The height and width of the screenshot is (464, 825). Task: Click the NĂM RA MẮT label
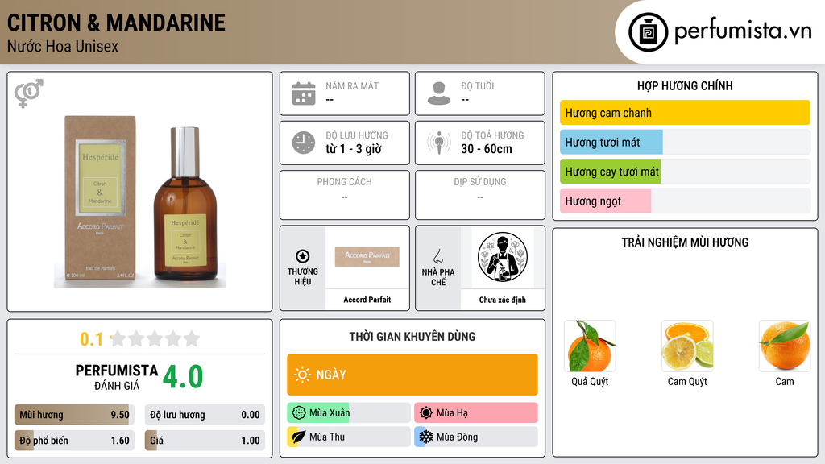point(352,85)
